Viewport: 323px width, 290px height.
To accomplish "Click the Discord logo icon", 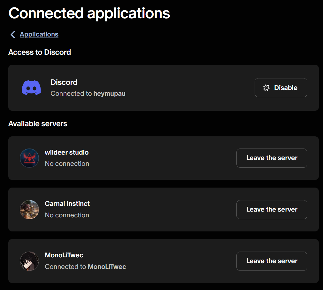I will pos(31,88).
